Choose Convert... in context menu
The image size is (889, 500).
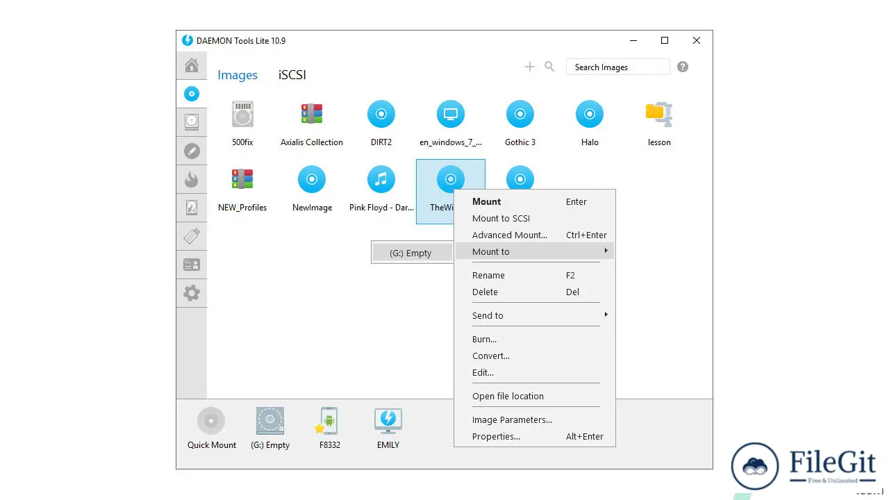click(535, 356)
